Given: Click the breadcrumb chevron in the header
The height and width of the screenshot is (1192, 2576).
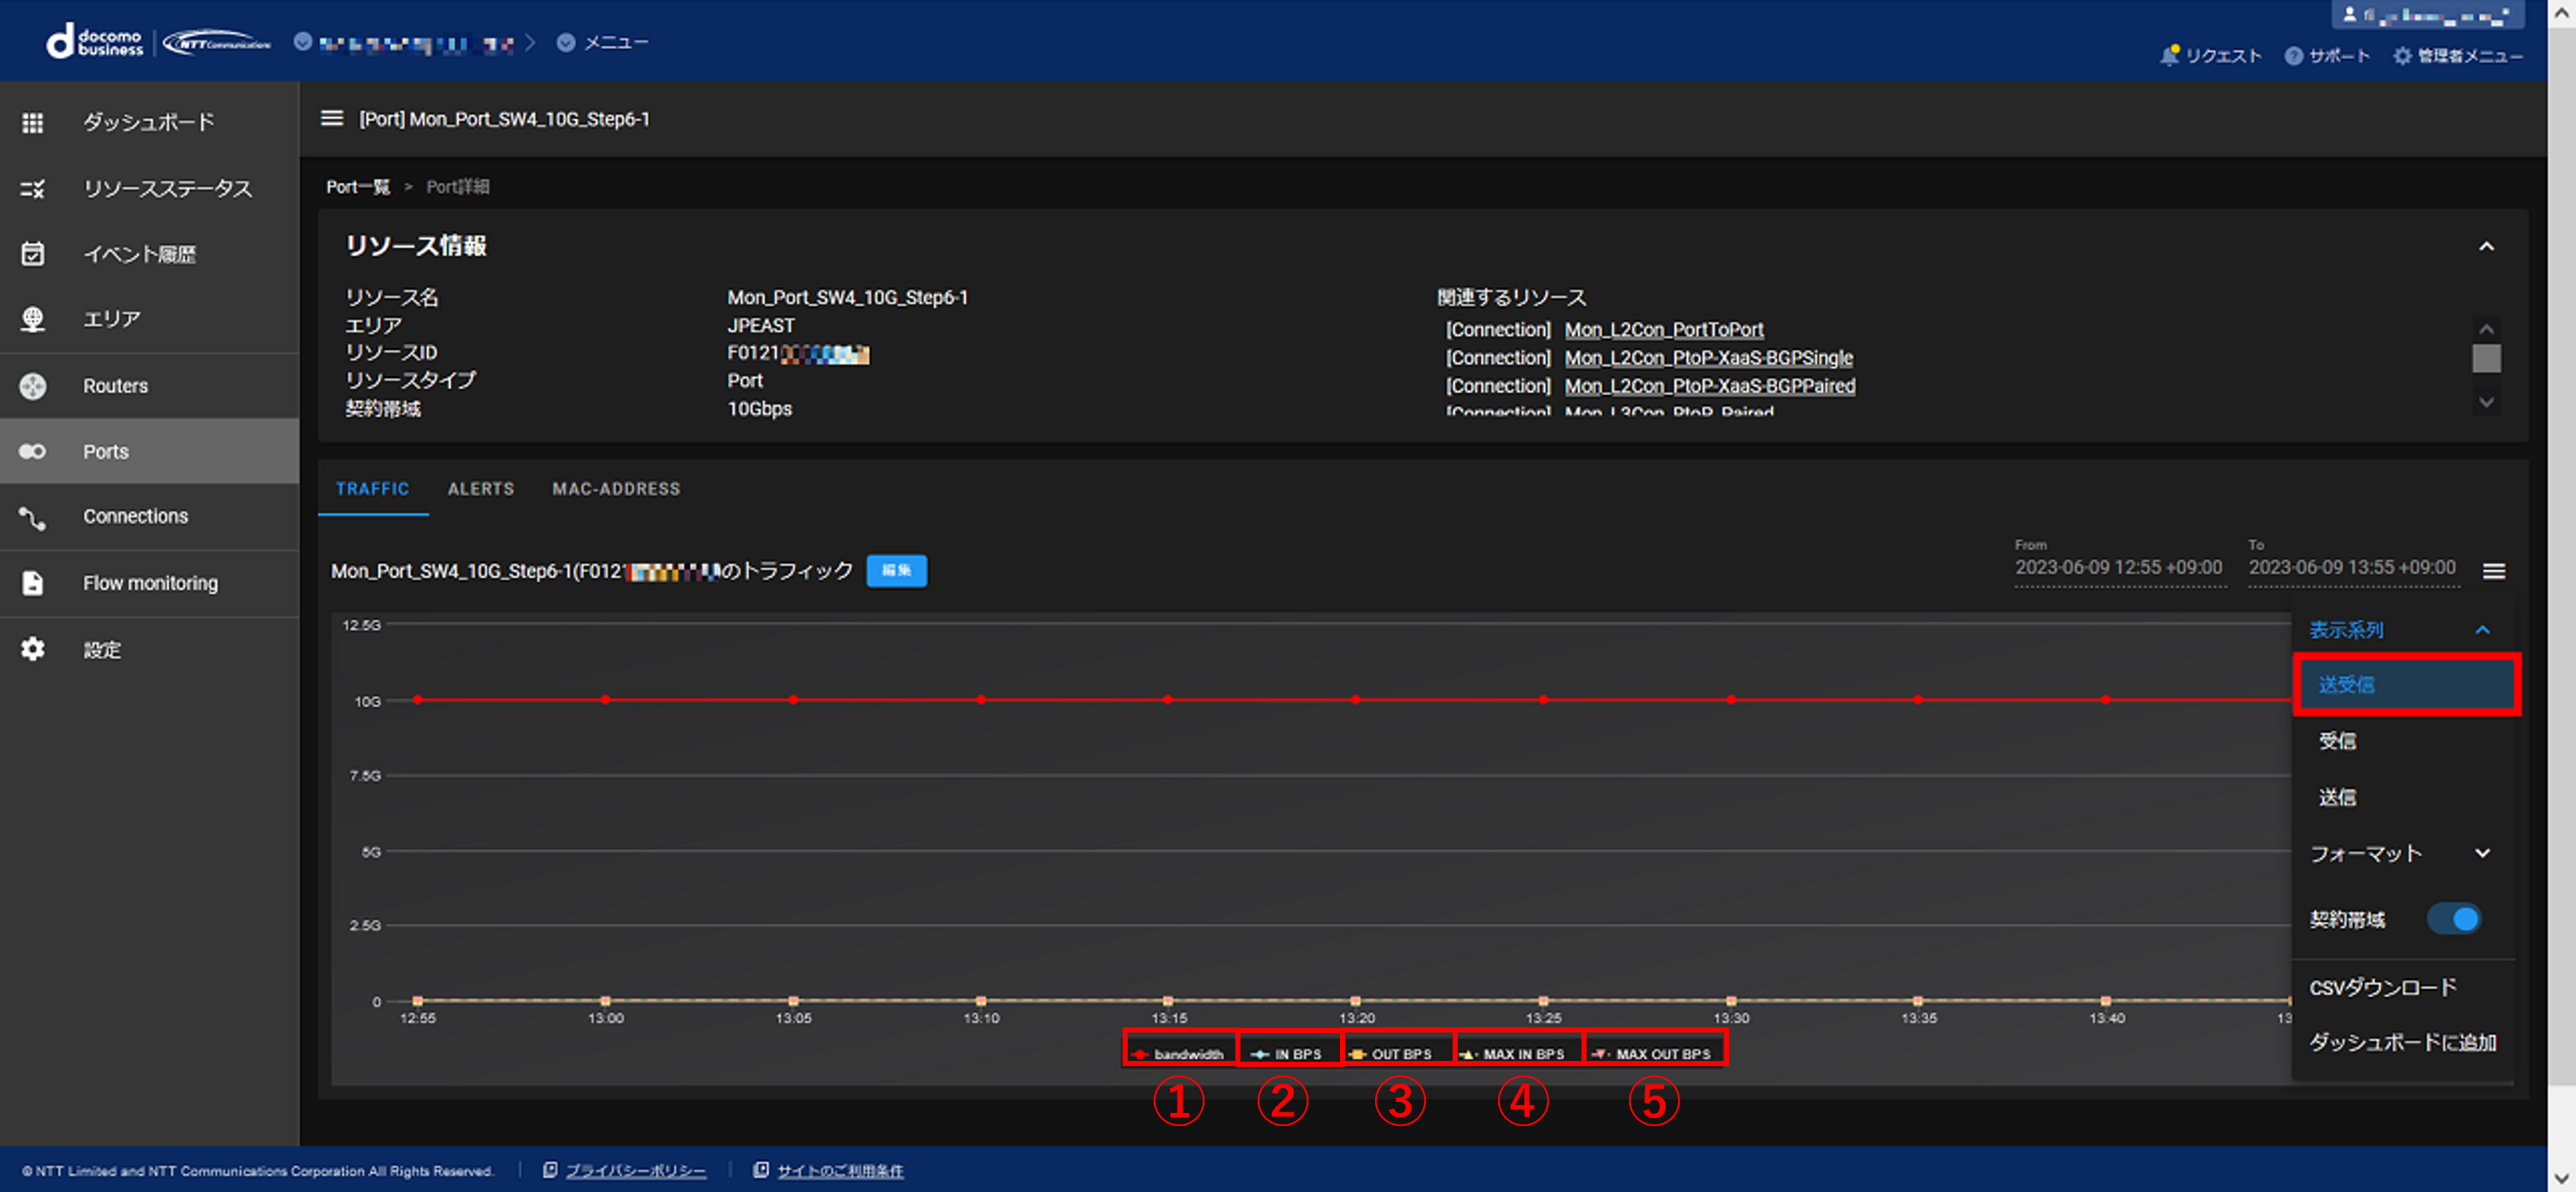Looking at the screenshot, I should [x=530, y=43].
